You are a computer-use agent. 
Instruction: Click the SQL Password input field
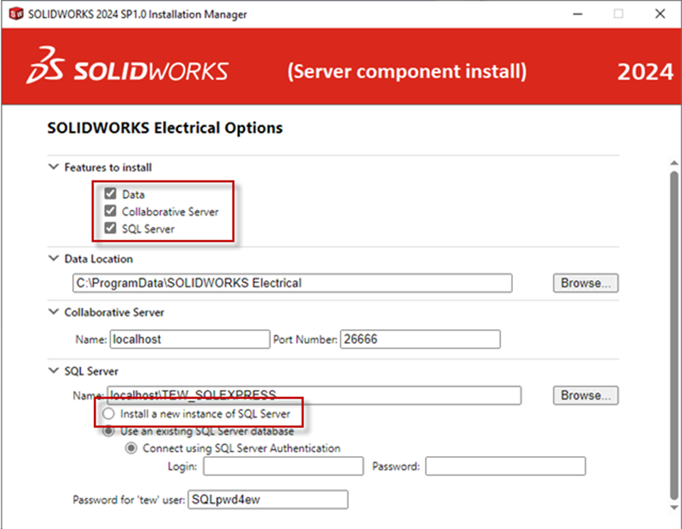point(505,466)
